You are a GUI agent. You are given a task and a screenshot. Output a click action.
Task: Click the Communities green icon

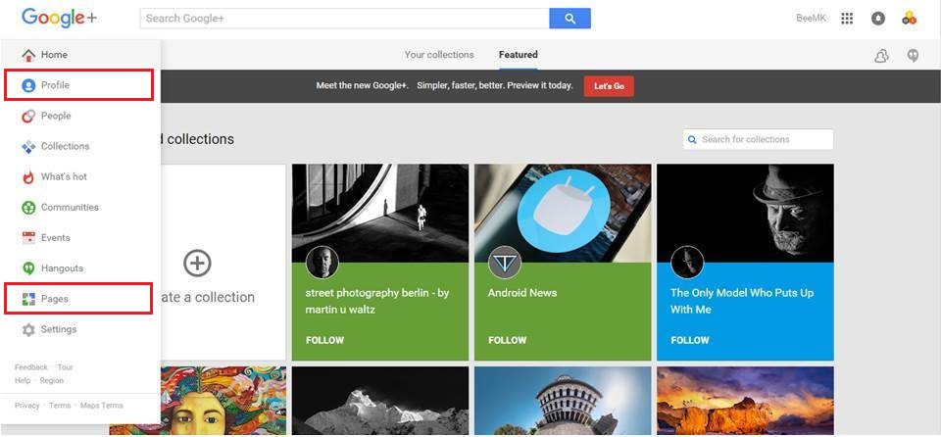click(x=28, y=208)
